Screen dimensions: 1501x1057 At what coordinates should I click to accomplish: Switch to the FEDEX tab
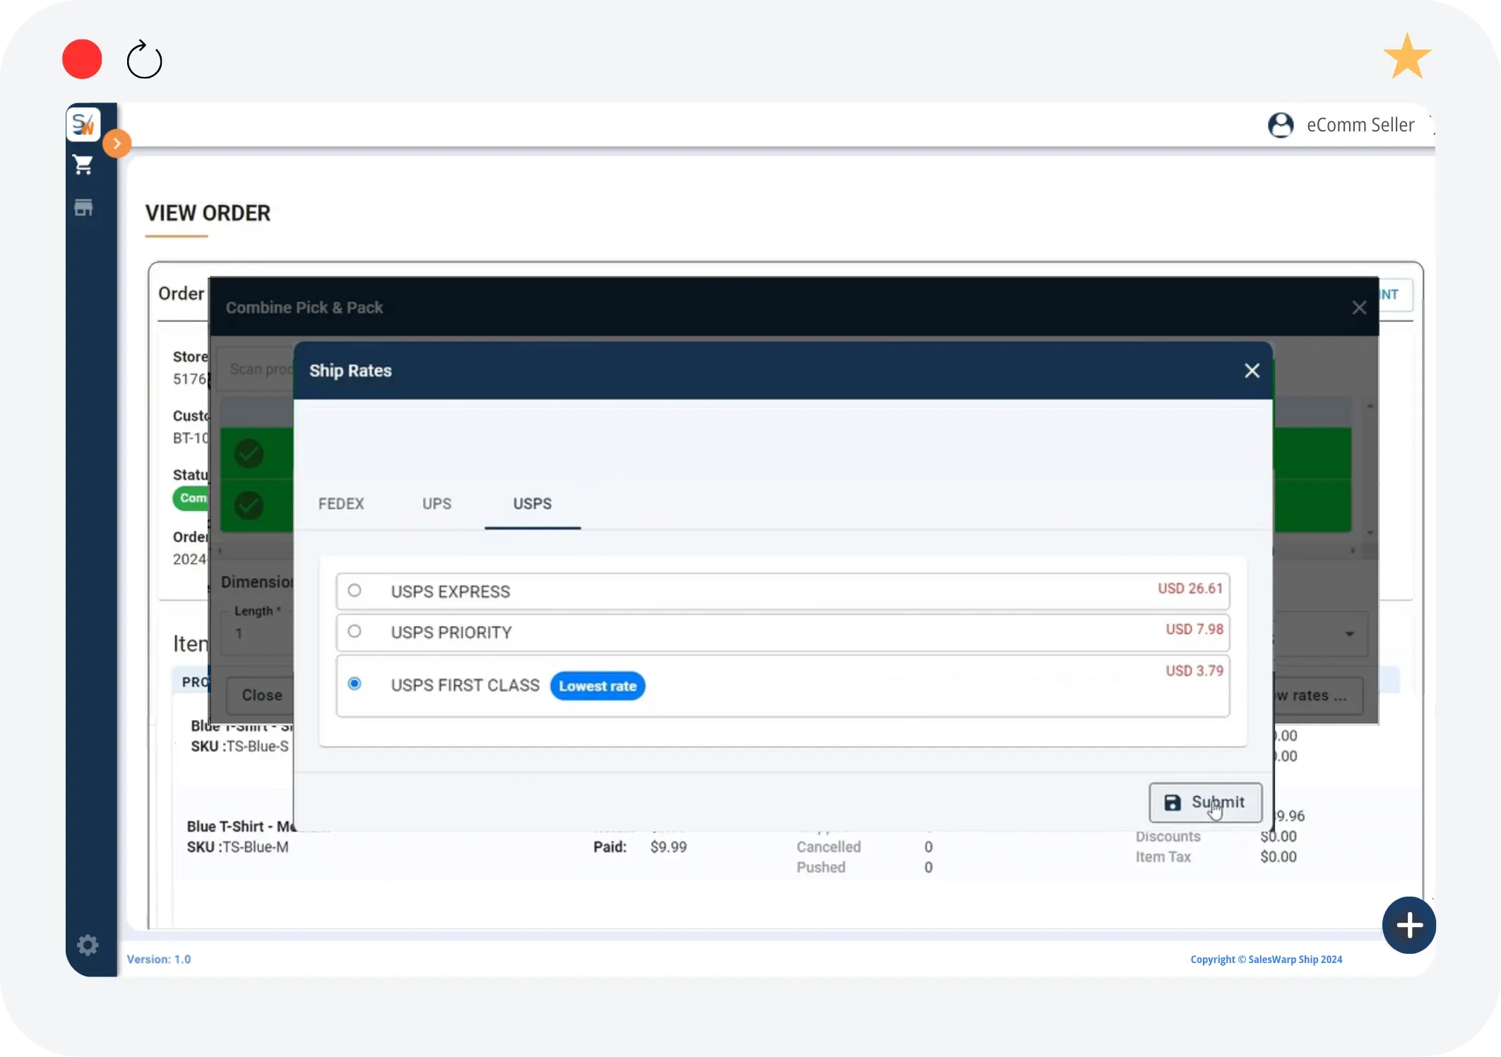pos(341,504)
